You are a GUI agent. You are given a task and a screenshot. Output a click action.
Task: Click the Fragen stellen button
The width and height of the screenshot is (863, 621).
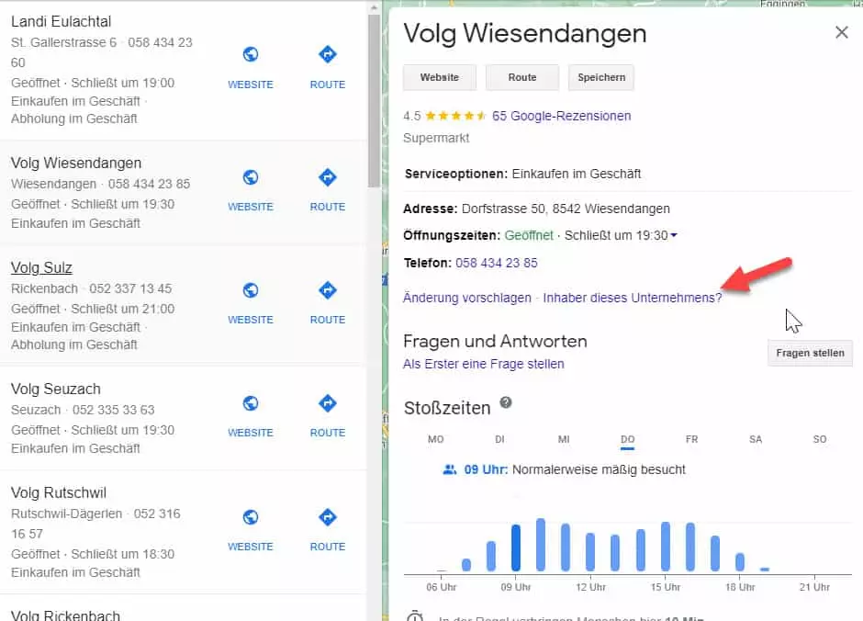(810, 353)
